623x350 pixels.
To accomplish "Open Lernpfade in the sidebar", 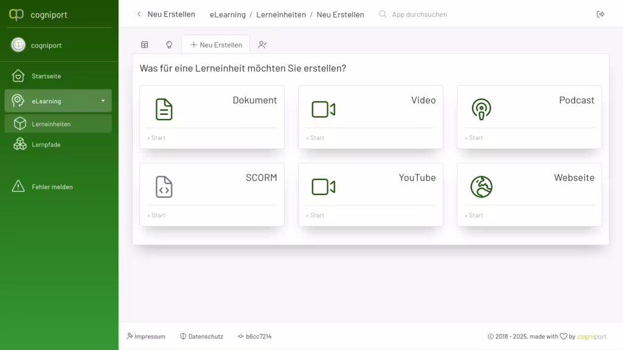I will click(46, 145).
